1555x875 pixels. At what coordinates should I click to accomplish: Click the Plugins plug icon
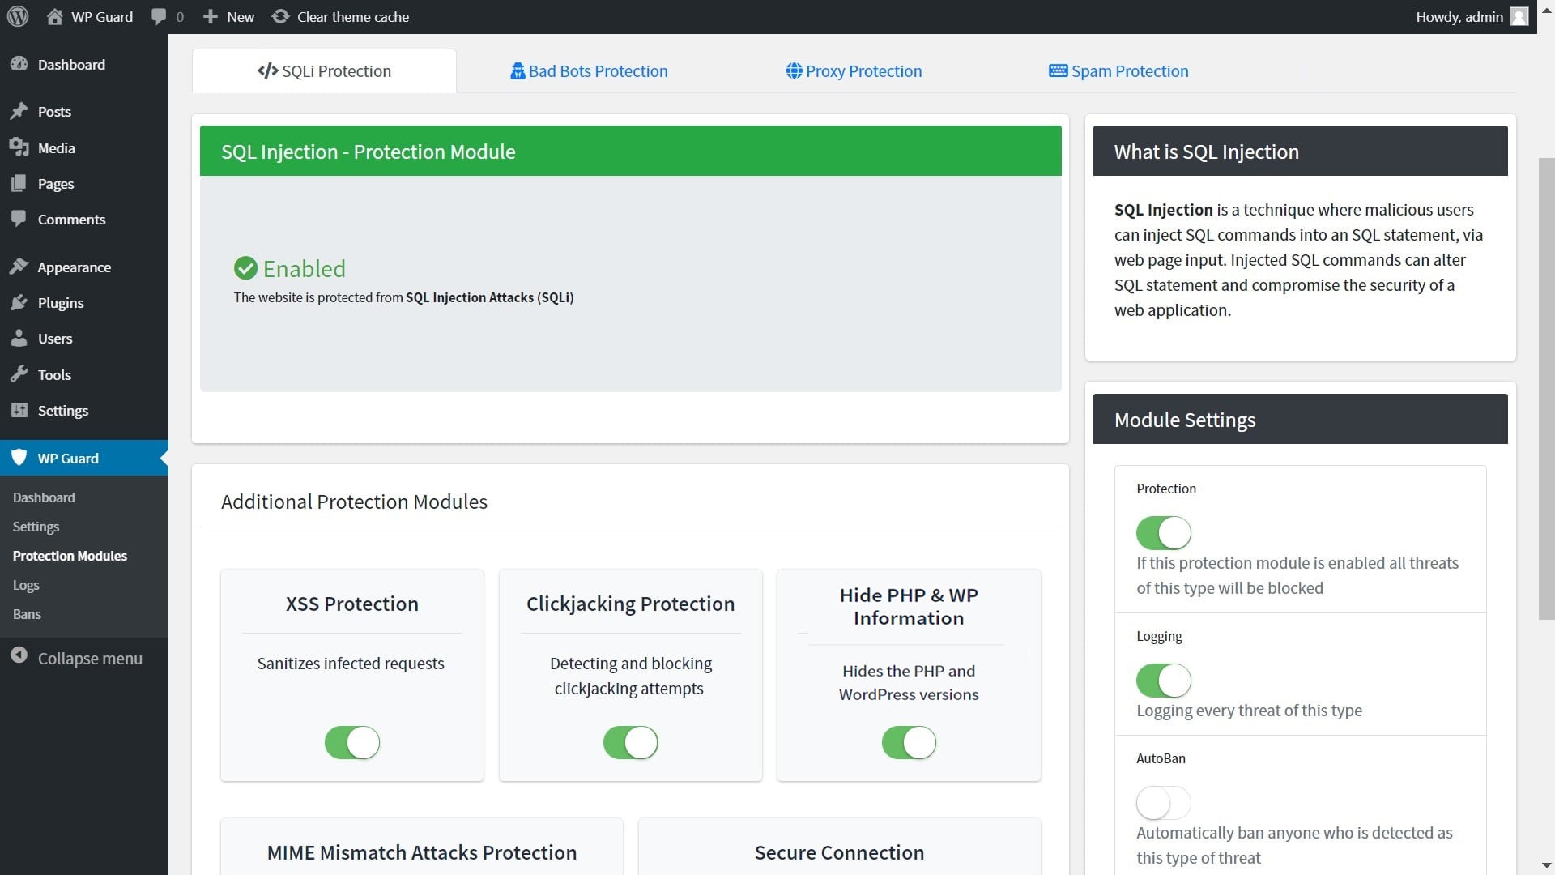(x=19, y=303)
